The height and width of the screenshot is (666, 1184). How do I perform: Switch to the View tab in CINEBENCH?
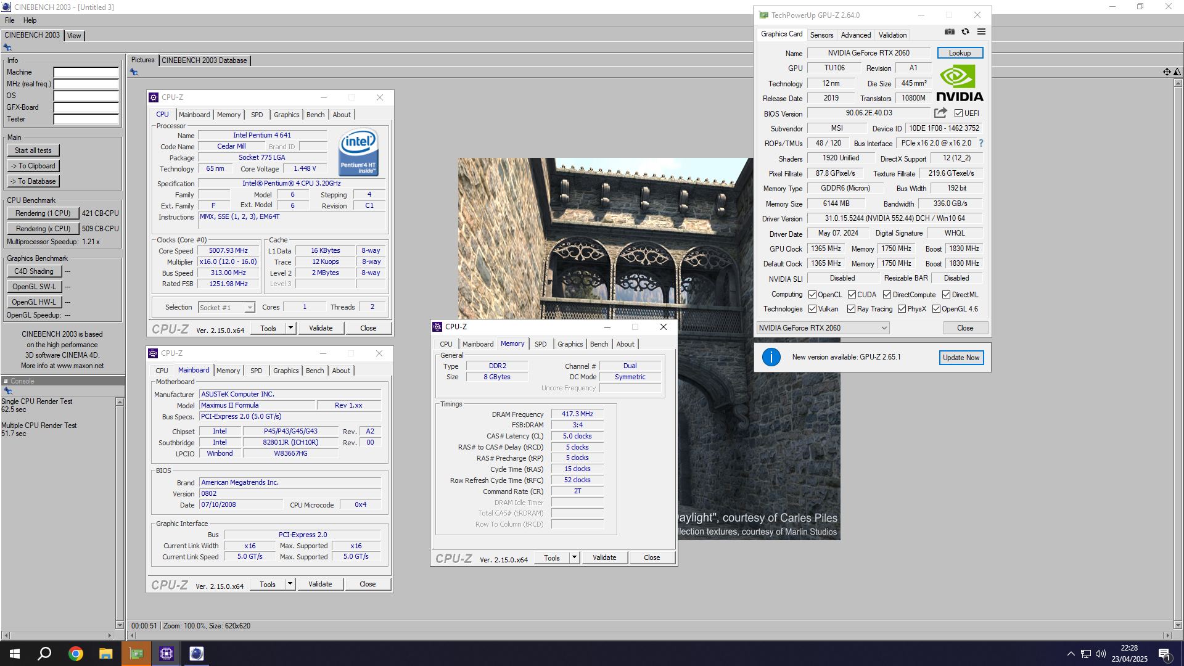pyautogui.click(x=74, y=36)
